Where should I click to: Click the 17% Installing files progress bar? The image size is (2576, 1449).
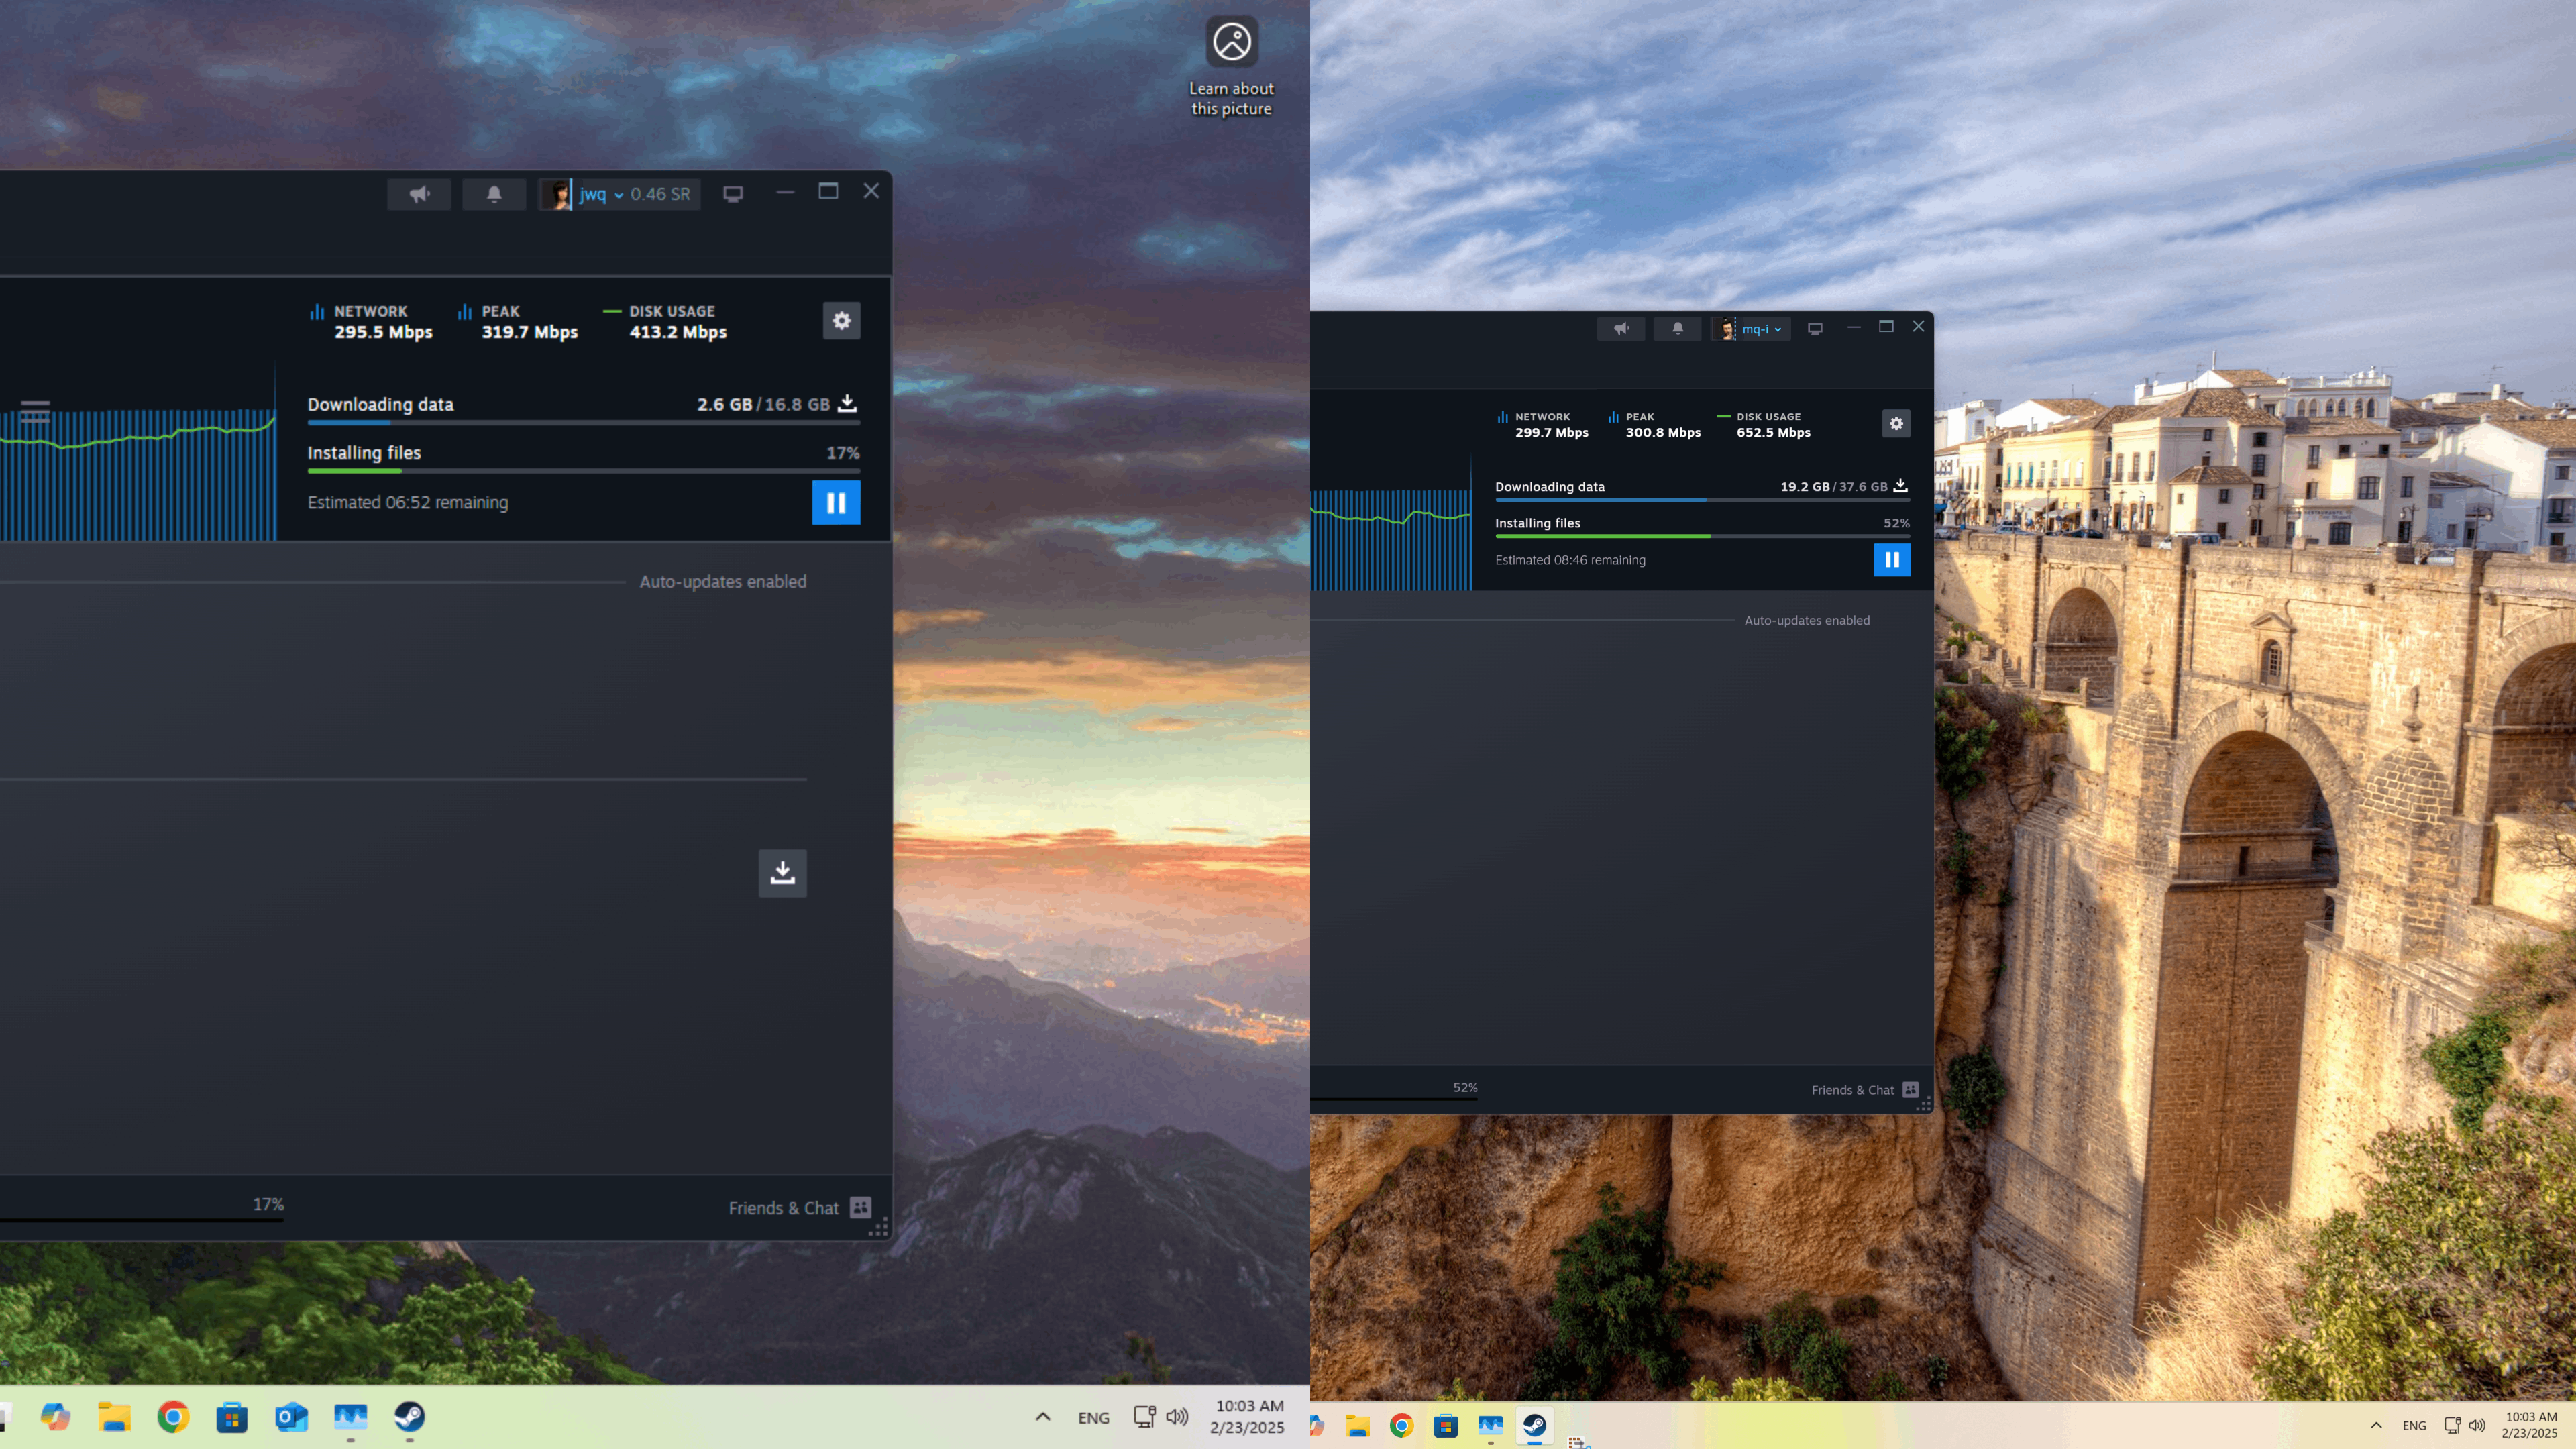tap(584, 471)
